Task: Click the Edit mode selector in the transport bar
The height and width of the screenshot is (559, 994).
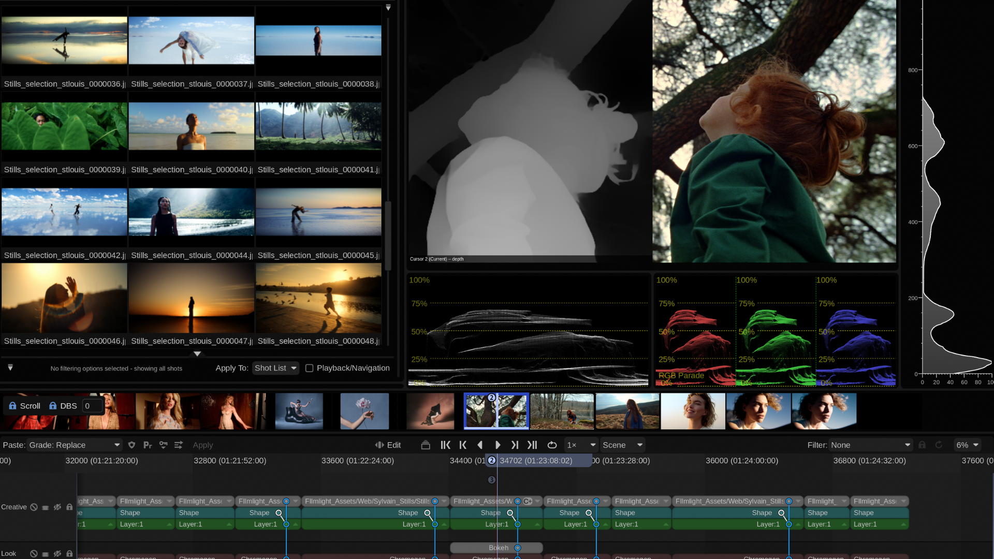Action: (x=388, y=445)
